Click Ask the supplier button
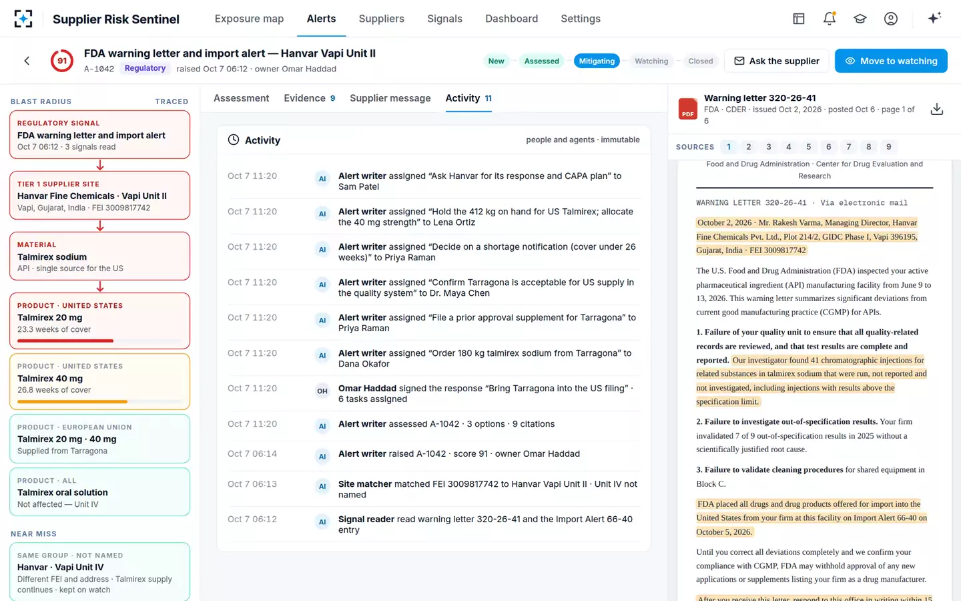The image size is (961, 601). 777,61
